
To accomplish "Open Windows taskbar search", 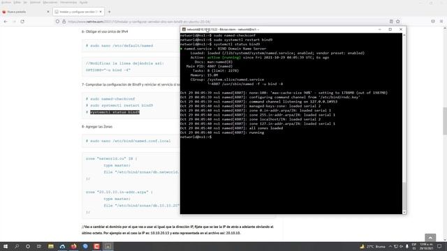I will [x=17, y=246].
